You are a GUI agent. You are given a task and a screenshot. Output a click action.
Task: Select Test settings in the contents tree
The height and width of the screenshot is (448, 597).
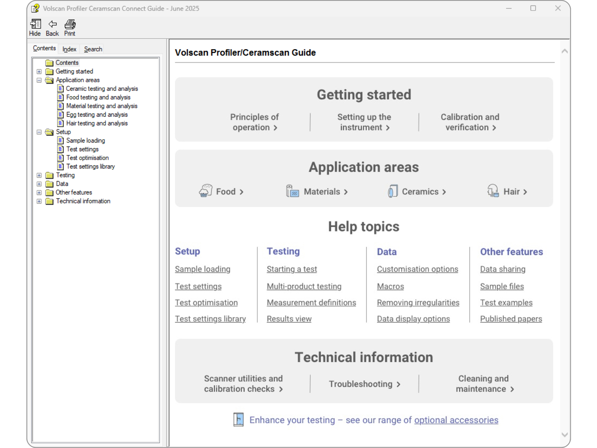click(82, 149)
